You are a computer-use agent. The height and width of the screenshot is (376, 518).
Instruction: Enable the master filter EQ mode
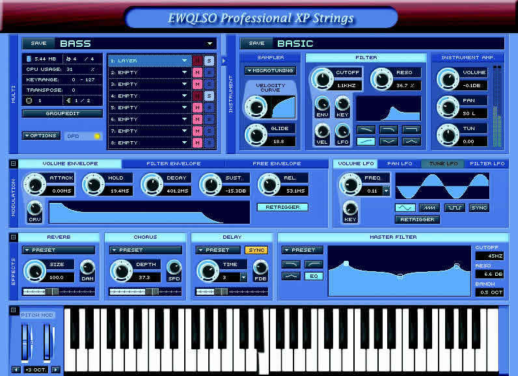point(314,276)
